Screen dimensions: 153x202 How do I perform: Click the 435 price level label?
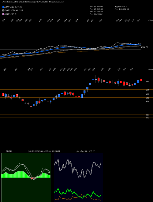pyautogui.click(x=147, y=98)
